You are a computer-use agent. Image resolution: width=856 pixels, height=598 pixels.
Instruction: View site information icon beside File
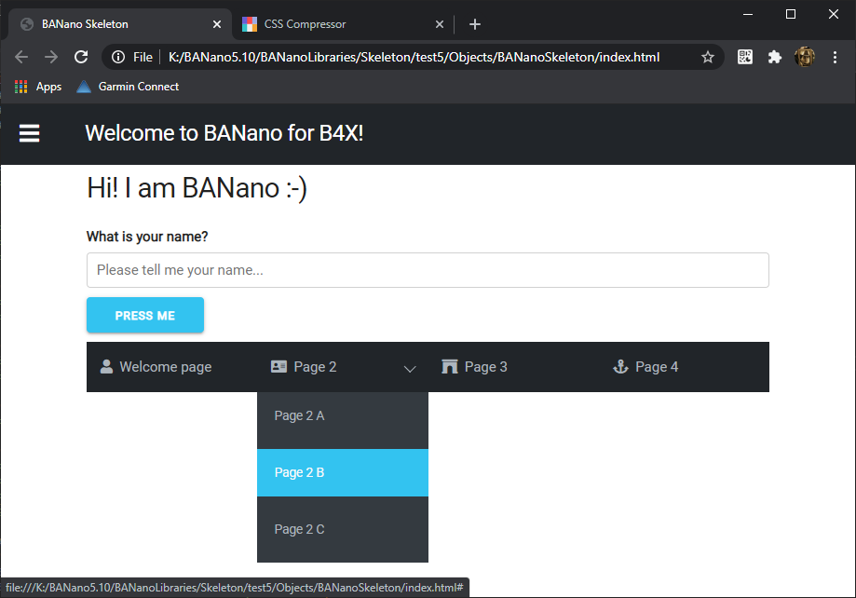(x=118, y=57)
